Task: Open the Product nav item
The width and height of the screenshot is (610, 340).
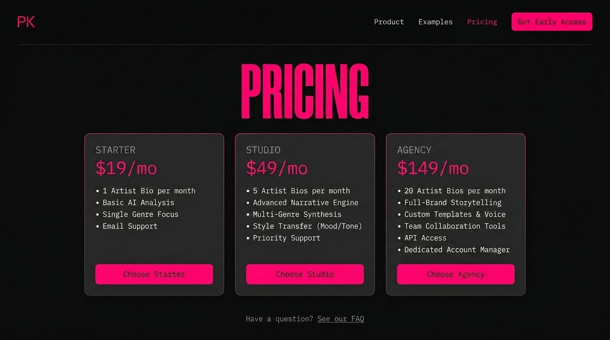Action: 389,22
